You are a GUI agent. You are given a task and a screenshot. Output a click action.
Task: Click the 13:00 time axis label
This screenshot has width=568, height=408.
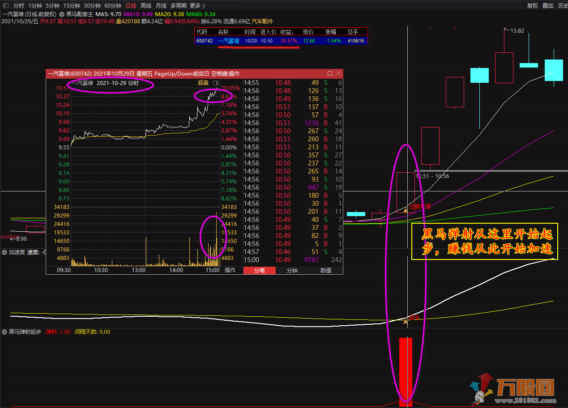point(139,270)
